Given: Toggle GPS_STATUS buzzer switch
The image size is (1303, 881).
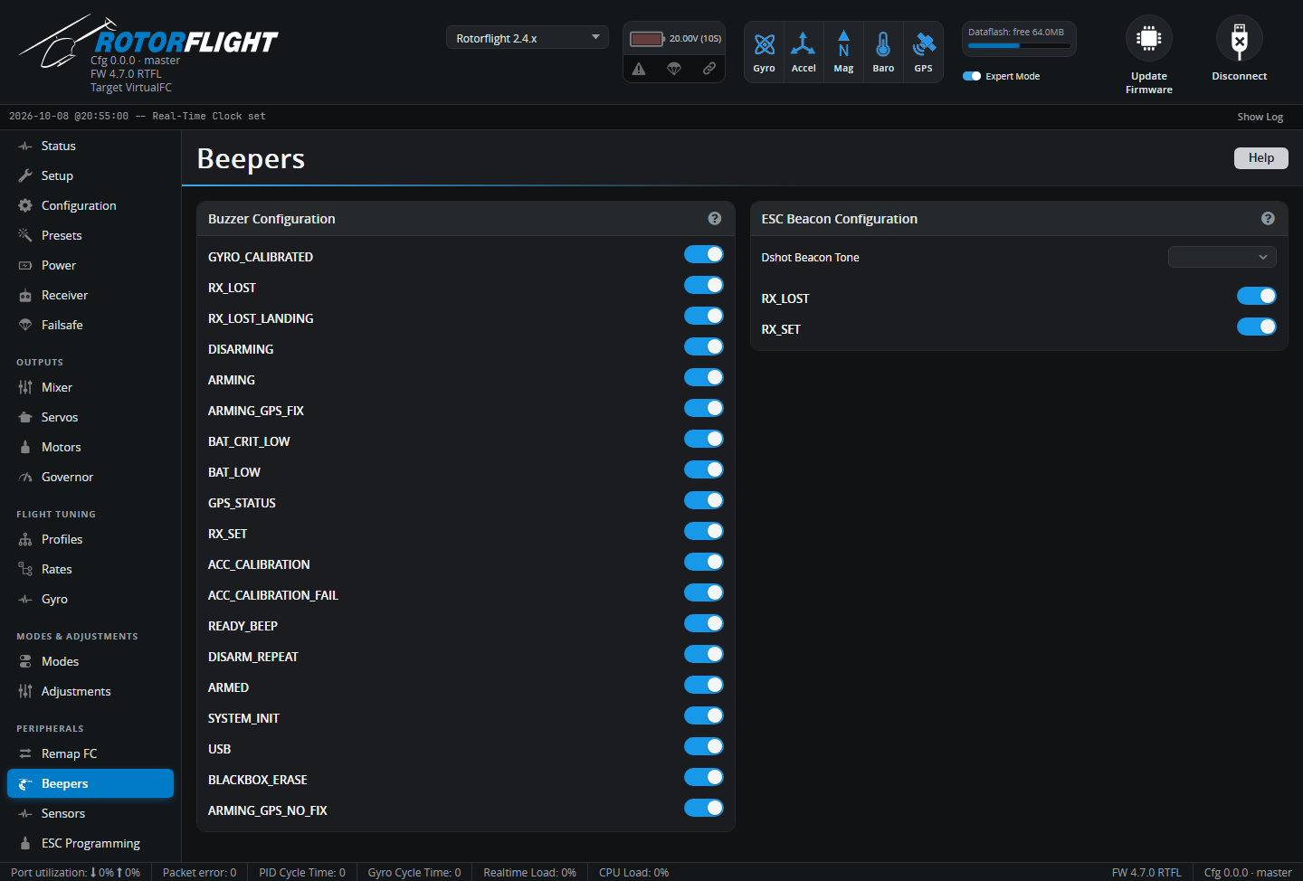Looking at the screenshot, I should 704,500.
